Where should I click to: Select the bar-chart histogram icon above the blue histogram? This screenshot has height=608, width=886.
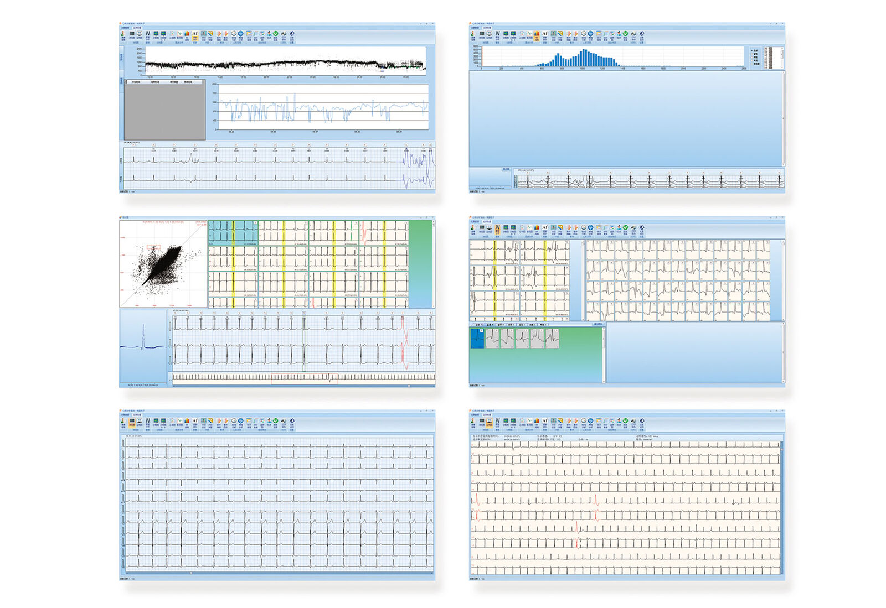pyautogui.click(x=537, y=34)
